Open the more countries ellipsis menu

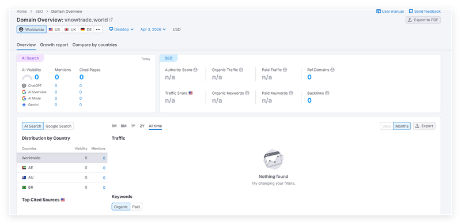(x=98, y=29)
